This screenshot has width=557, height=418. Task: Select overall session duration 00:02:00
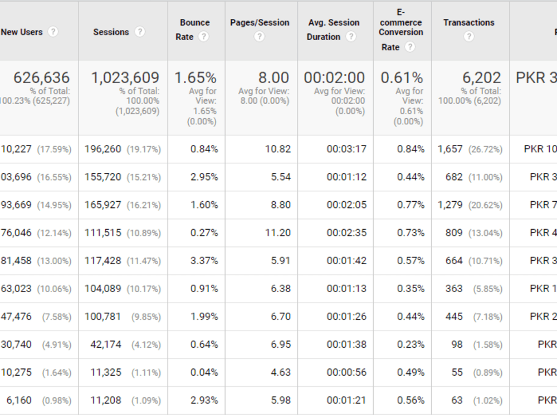tap(334, 77)
